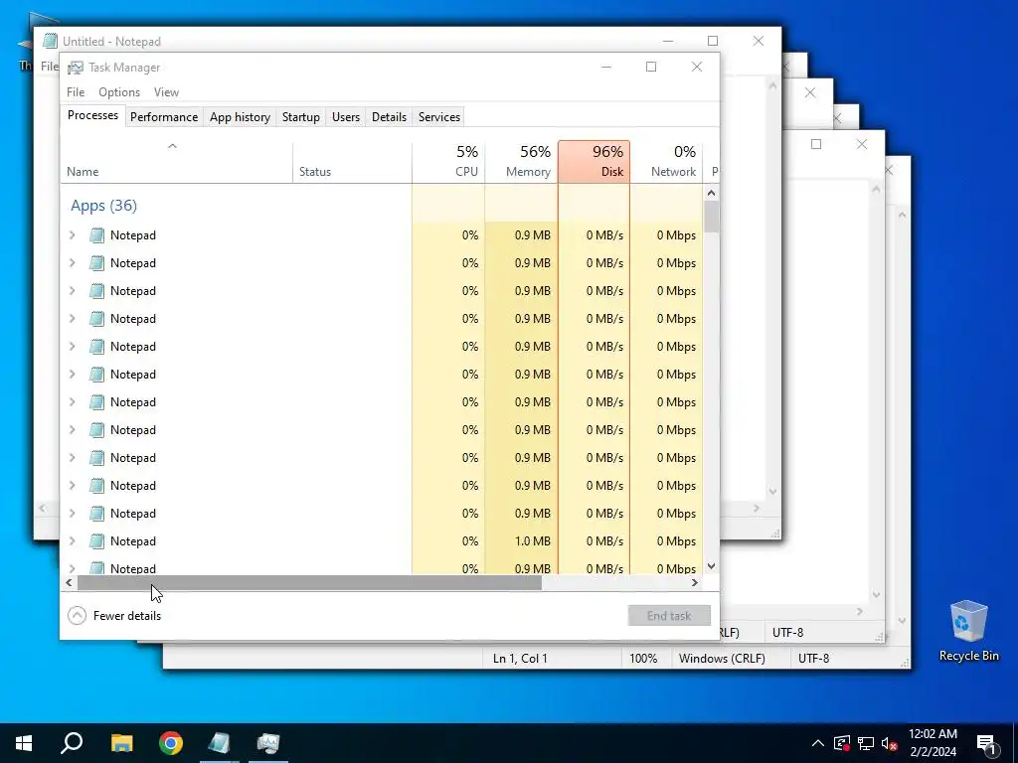Open the Windows Start menu

pyautogui.click(x=24, y=743)
